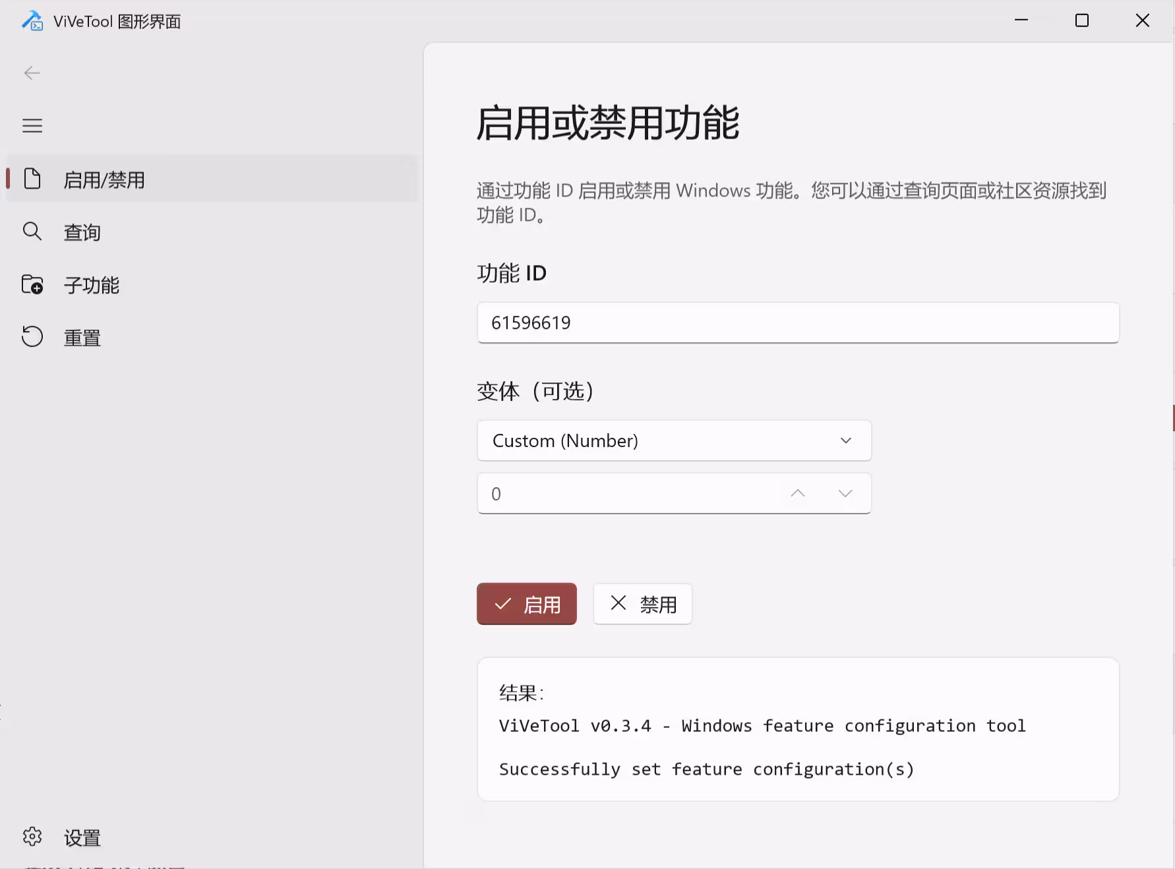Screen dimensions: 1175x869
Task: Go to the 子功能 page
Action: click(x=212, y=285)
